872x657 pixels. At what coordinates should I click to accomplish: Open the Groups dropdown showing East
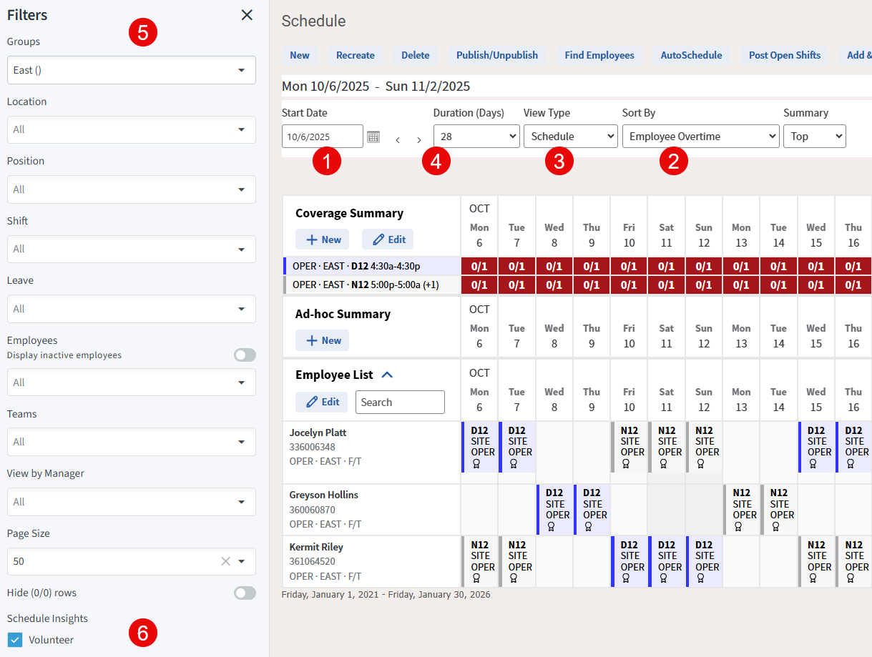(132, 70)
